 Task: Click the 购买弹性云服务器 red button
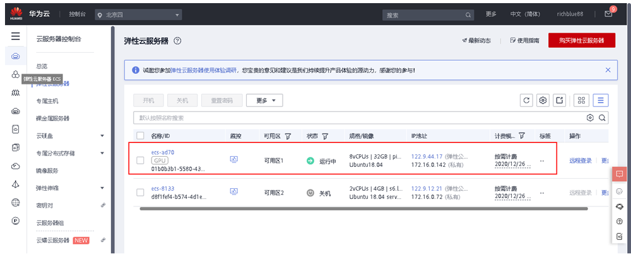point(581,40)
